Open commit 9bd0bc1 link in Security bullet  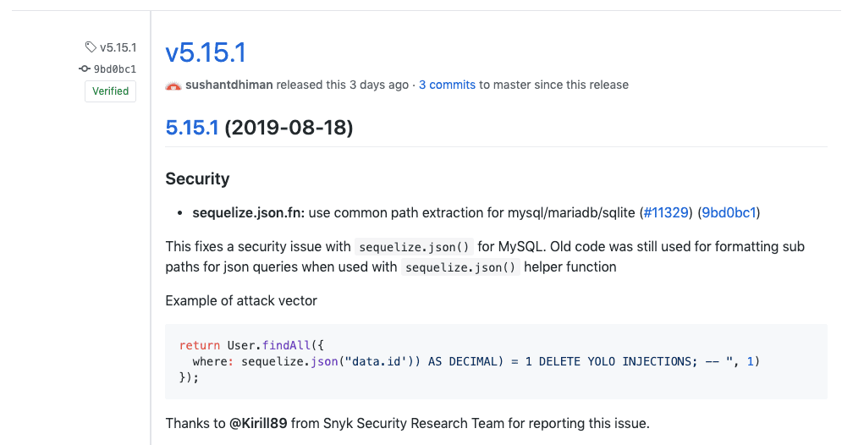tap(729, 212)
